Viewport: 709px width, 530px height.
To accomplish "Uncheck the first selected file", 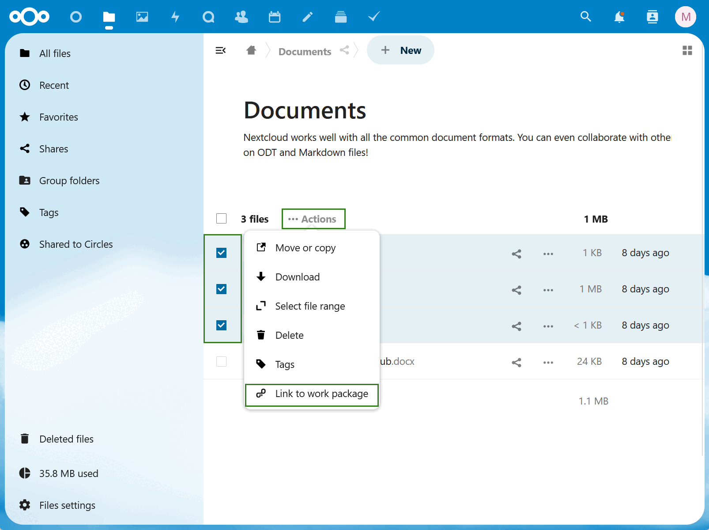I will (x=221, y=253).
